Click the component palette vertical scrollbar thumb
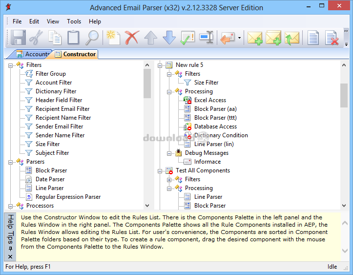Viewport: 353px width, 275px height. click(x=147, y=84)
